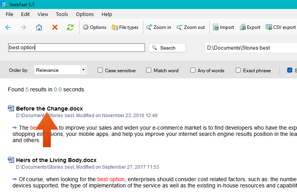Zoom out results text
The height and width of the screenshot is (196, 297).
(x=191, y=27)
